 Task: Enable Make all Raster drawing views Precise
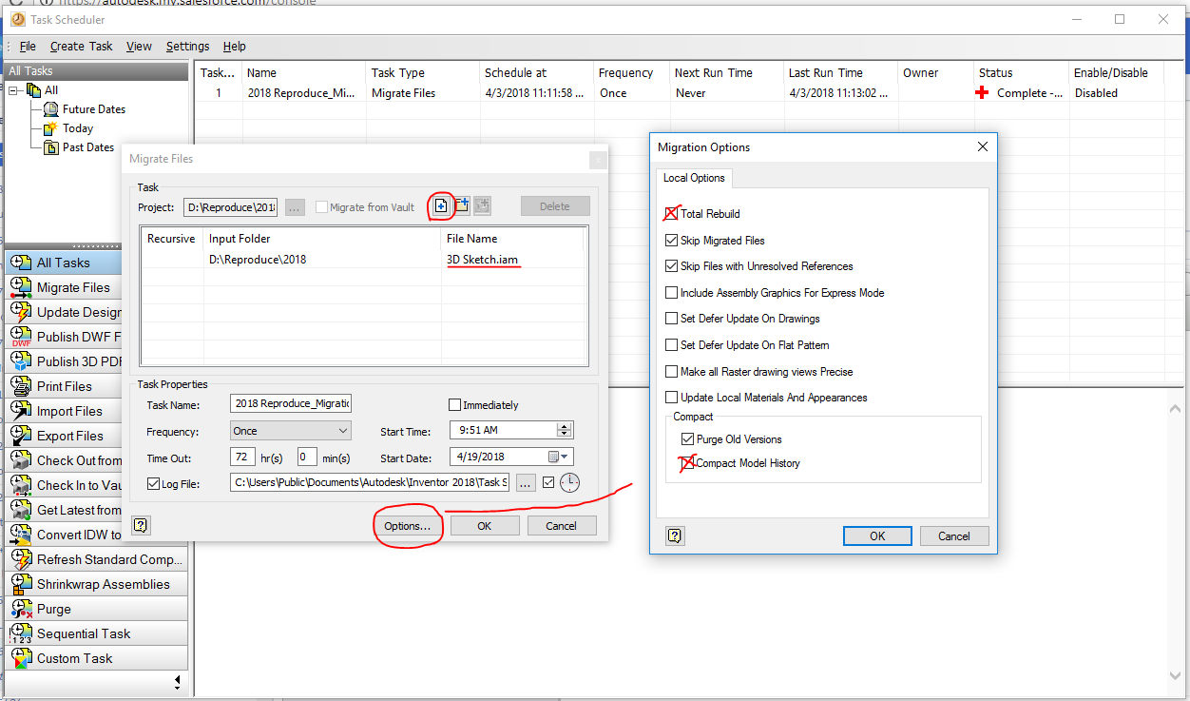pyautogui.click(x=672, y=372)
